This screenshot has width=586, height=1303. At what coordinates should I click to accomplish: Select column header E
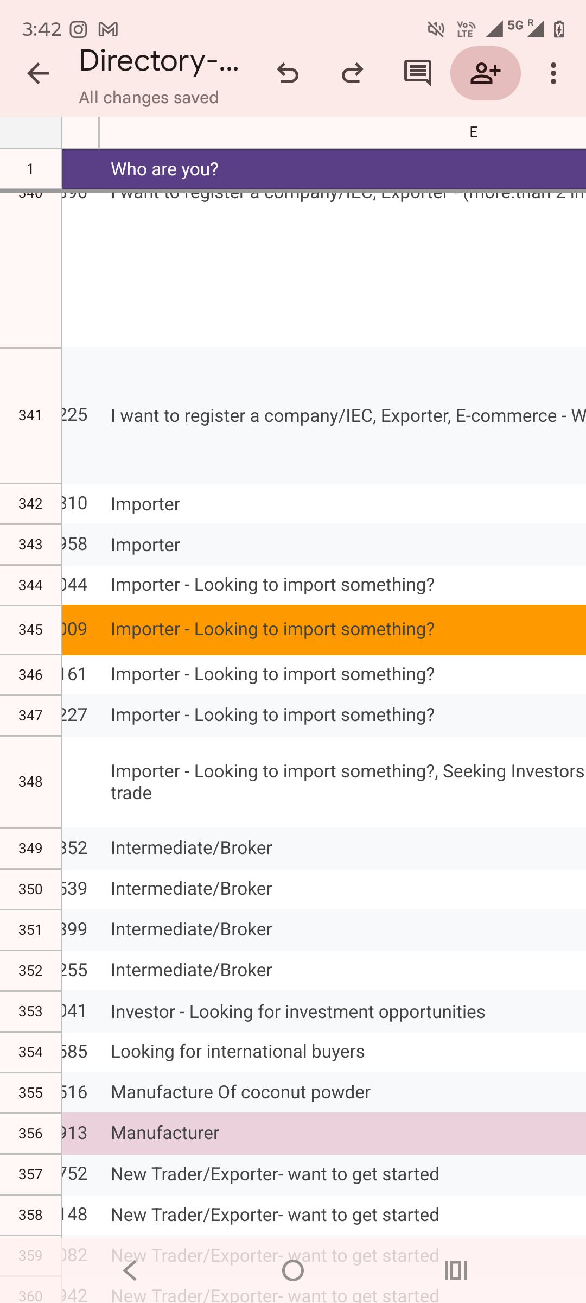click(472, 130)
